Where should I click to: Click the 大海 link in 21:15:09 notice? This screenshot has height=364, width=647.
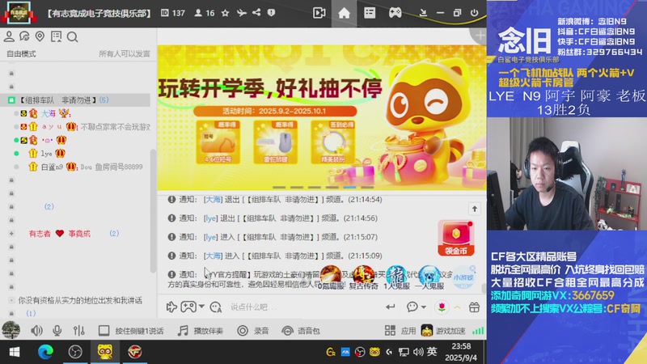point(213,256)
